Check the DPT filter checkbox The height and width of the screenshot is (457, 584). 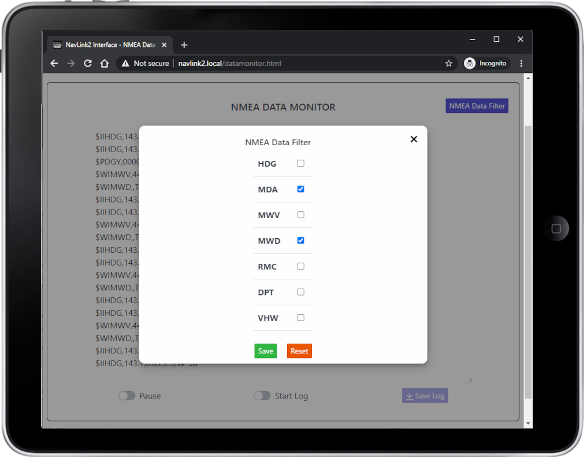(300, 292)
